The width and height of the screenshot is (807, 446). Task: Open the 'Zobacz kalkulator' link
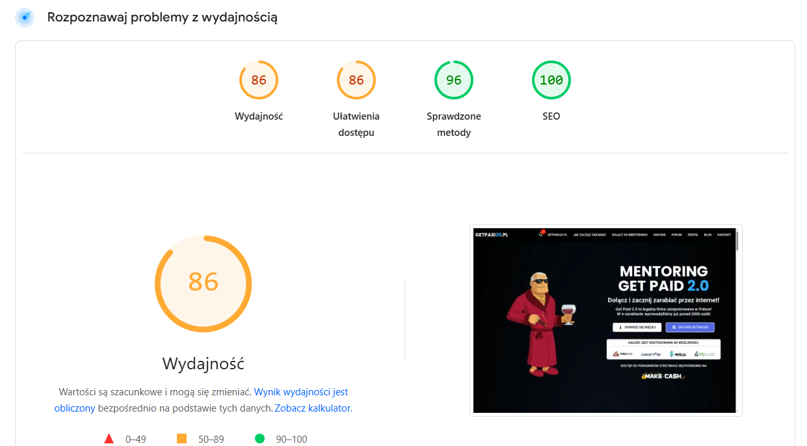point(313,408)
